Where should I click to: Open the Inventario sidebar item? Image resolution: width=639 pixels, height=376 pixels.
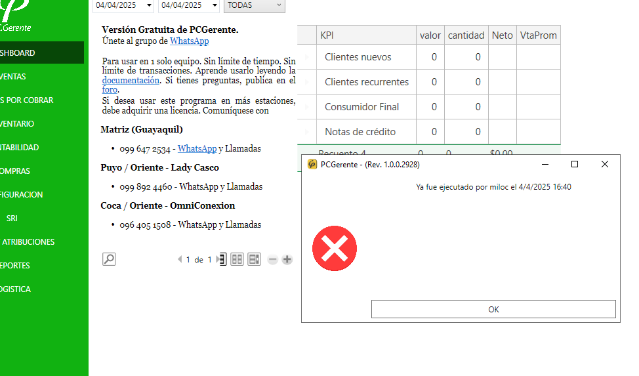click(x=42, y=123)
